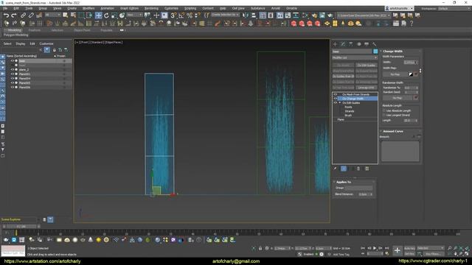Select the Select and Move tool
The height and width of the screenshot is (265, 472).
pyautogui.click(x=98, y=15)
